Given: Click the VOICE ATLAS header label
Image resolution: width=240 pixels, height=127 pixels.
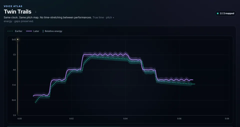Looking at the screenshot, I should point(13,6).
